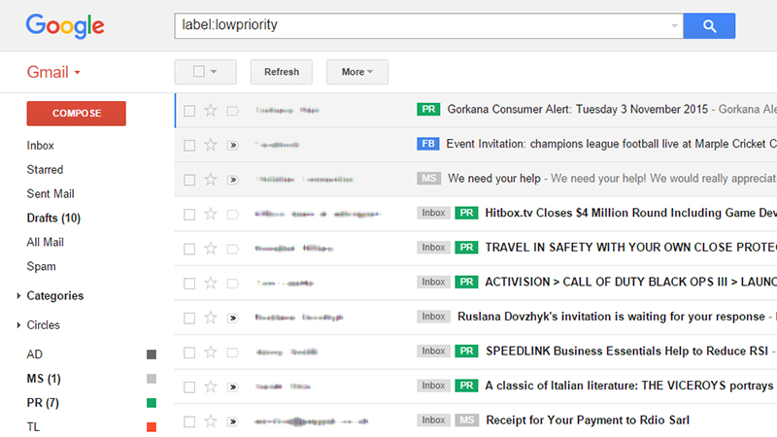The width and height of the screenshot is (777, 437).
Task: Open the Inbox folder
Action: 40,146
